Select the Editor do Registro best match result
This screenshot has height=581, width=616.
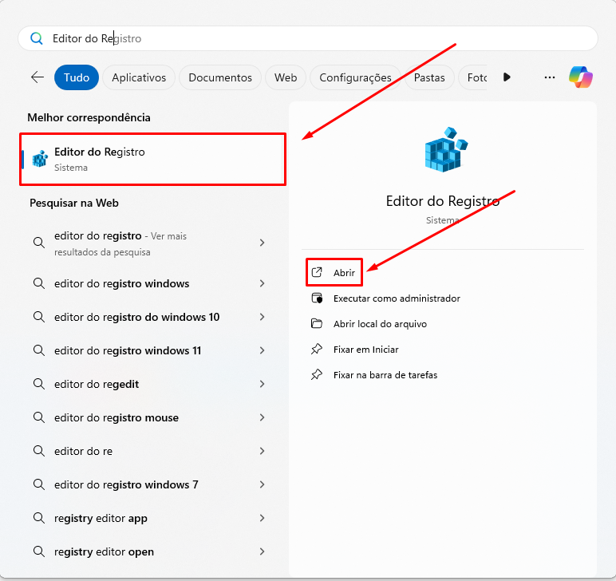[153, 159]
